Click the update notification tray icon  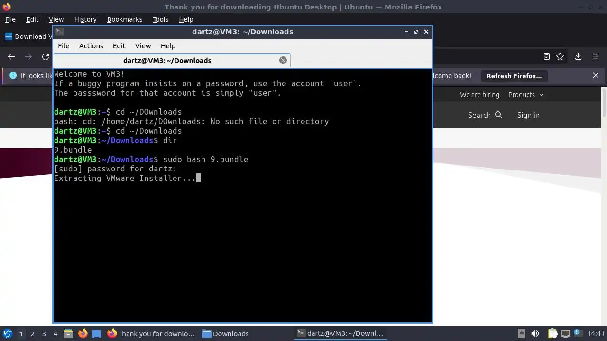coord(578,333)
